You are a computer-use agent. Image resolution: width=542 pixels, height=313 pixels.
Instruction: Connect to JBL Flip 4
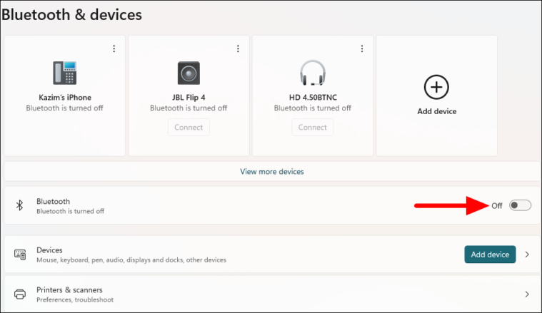(189, 128)
